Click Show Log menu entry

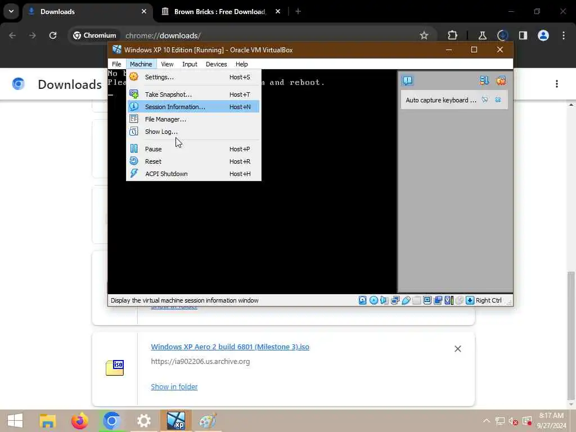point(193,132)
